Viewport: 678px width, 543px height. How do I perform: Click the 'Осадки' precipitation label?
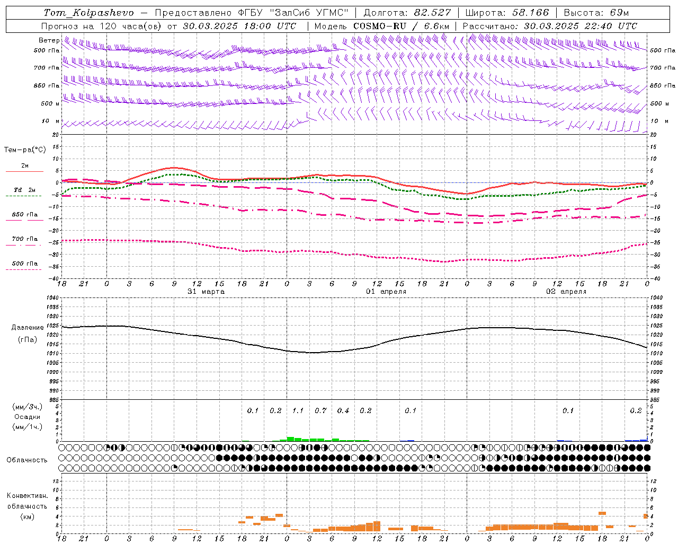tap(27, 417)
